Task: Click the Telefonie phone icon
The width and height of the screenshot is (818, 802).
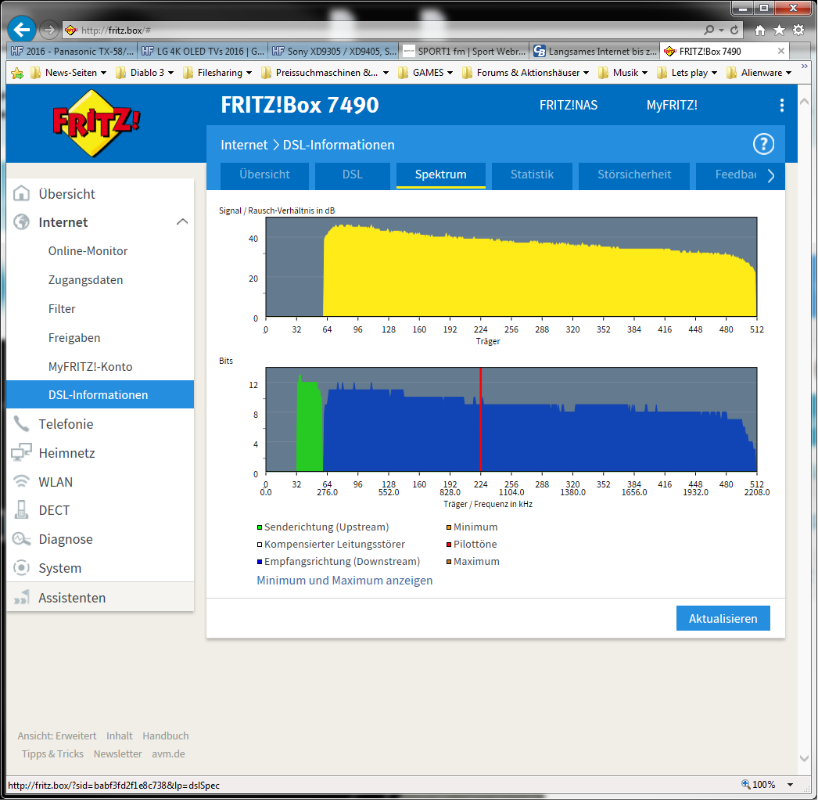Action: tap(21, 424)
